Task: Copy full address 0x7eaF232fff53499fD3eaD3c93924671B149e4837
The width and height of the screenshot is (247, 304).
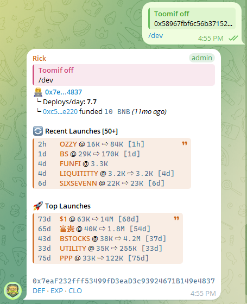Action: click(124, 281)
